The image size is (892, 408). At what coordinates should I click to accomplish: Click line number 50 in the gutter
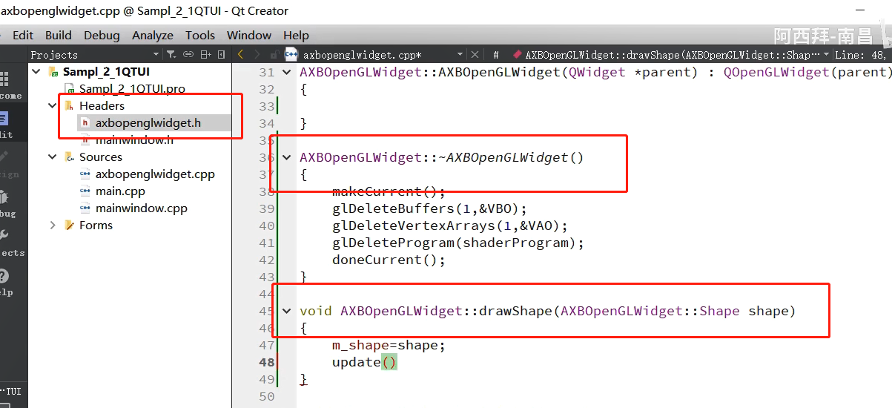click(x=266, y=397)
